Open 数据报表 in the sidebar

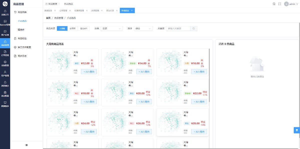coord(5,104)
